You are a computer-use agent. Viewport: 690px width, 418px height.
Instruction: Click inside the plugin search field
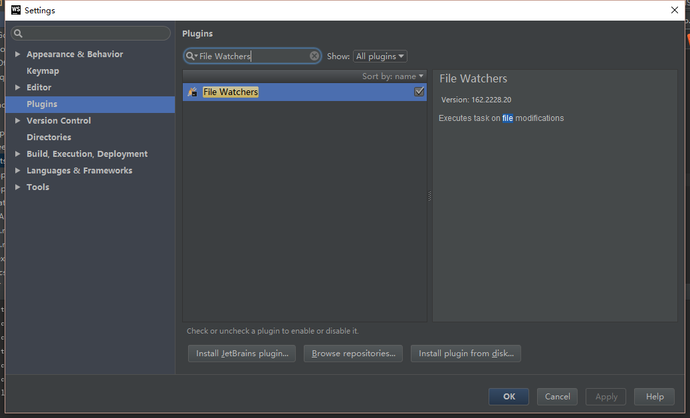(253, 56)
